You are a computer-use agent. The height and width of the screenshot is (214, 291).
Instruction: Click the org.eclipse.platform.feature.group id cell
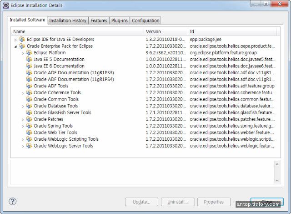[223, 53]
